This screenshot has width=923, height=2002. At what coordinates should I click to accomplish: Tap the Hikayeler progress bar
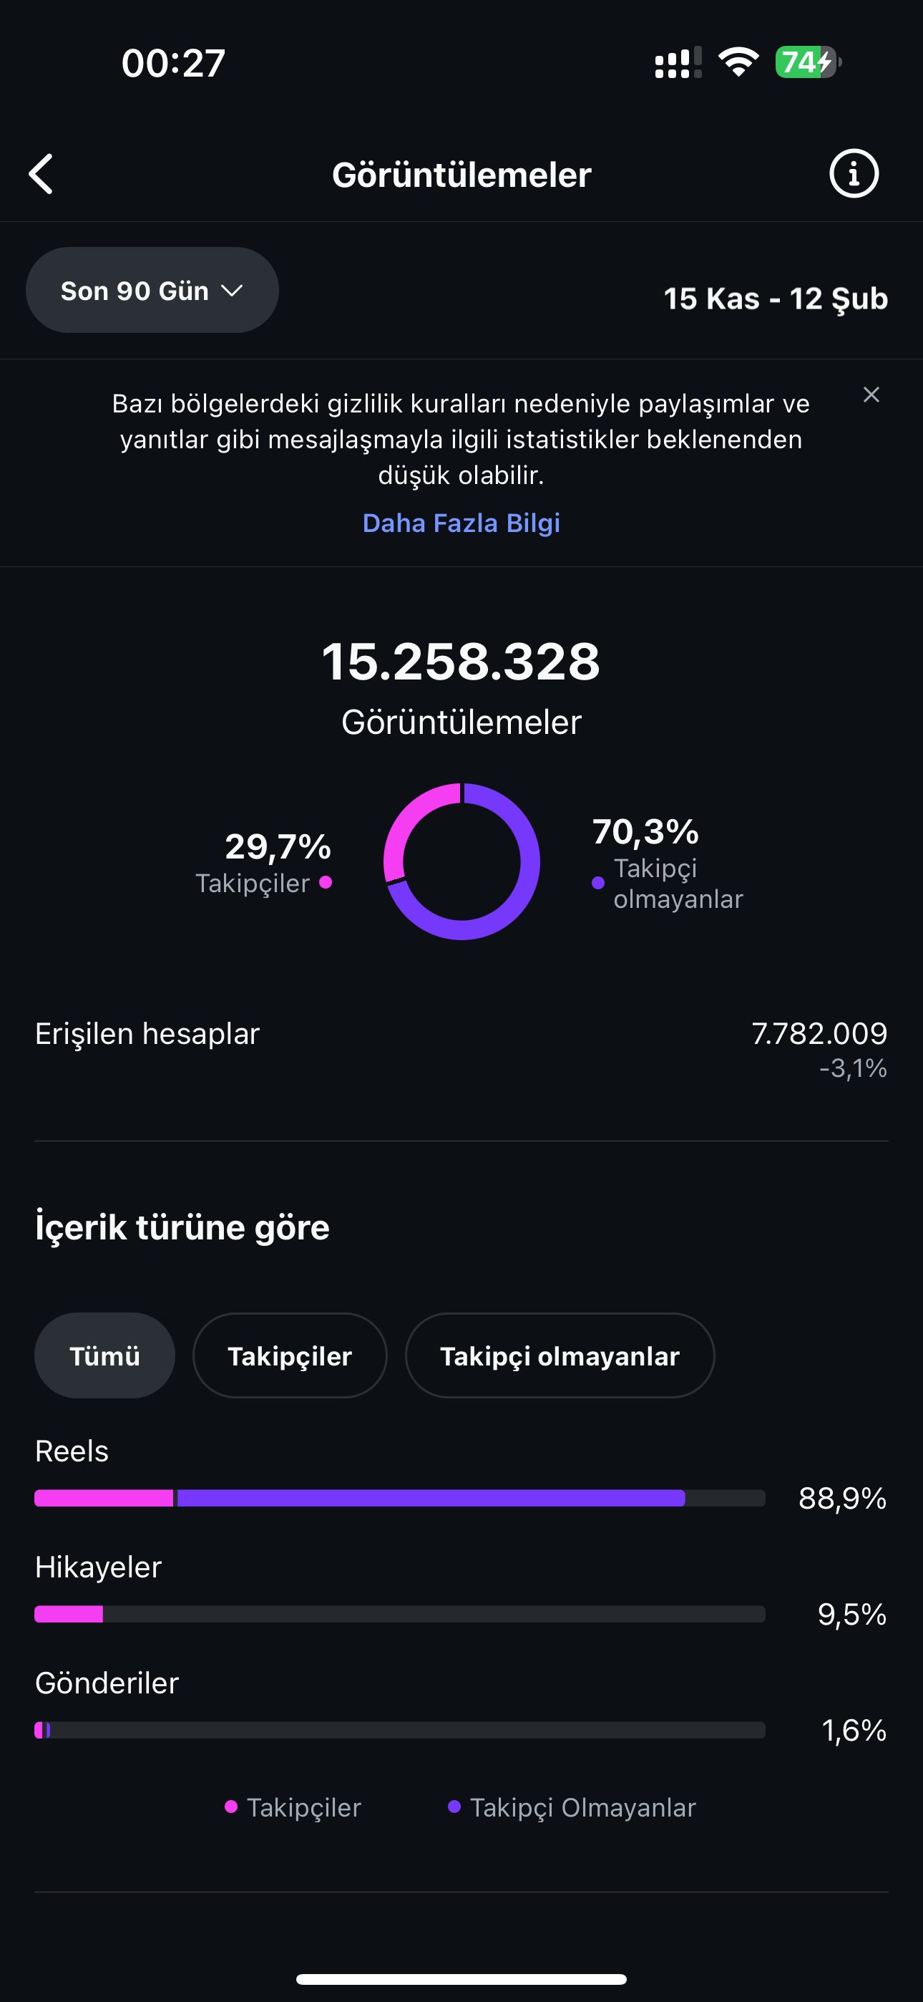[400, 1614]
